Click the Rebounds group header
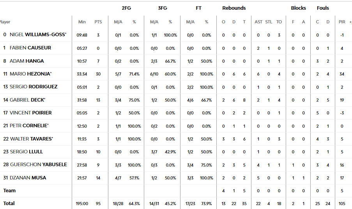Image resolution: width=352 pixels, height=209 pixels. click(234, 8)
